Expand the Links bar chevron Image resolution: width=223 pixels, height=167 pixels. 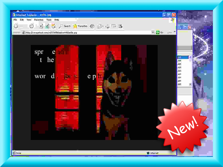tap(175, 32)
